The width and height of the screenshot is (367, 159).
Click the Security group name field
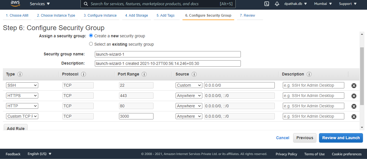[168, 54]
